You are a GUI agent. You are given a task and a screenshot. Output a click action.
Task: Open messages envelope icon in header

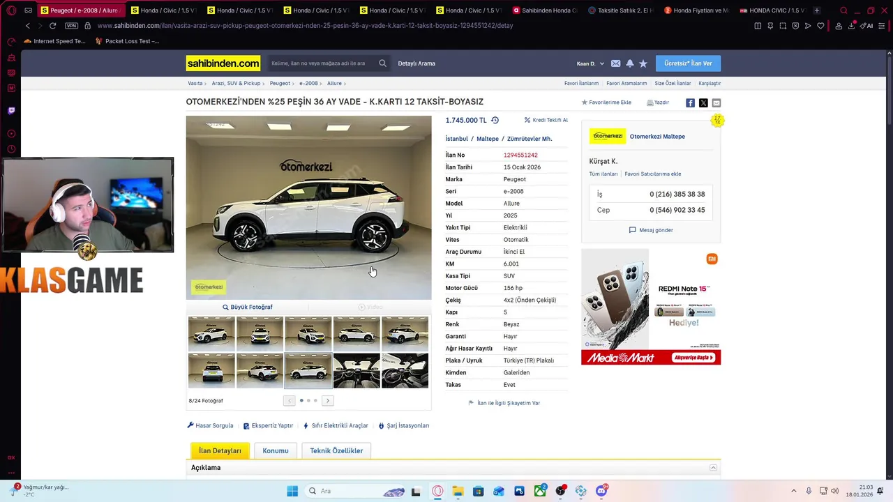(x=615, y=63)
